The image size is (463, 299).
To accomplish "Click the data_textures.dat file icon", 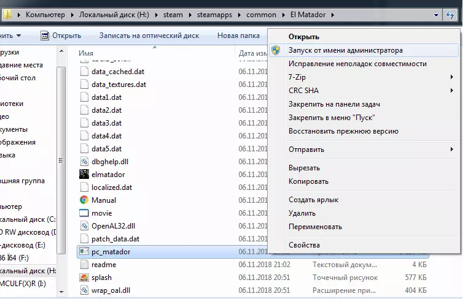I will tap(84, 85).
